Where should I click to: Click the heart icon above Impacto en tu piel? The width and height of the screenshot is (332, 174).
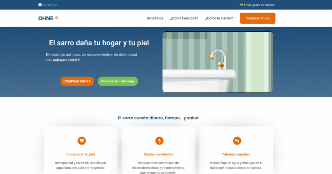(x=82, y=141)
